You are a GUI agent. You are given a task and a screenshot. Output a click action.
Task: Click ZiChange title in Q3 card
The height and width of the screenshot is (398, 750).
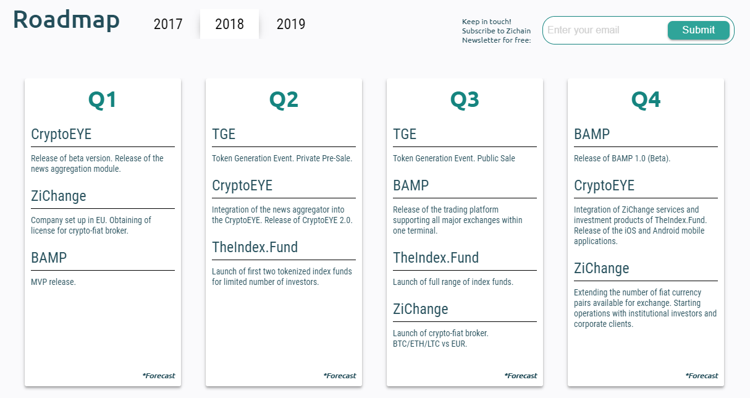point(421,309)
